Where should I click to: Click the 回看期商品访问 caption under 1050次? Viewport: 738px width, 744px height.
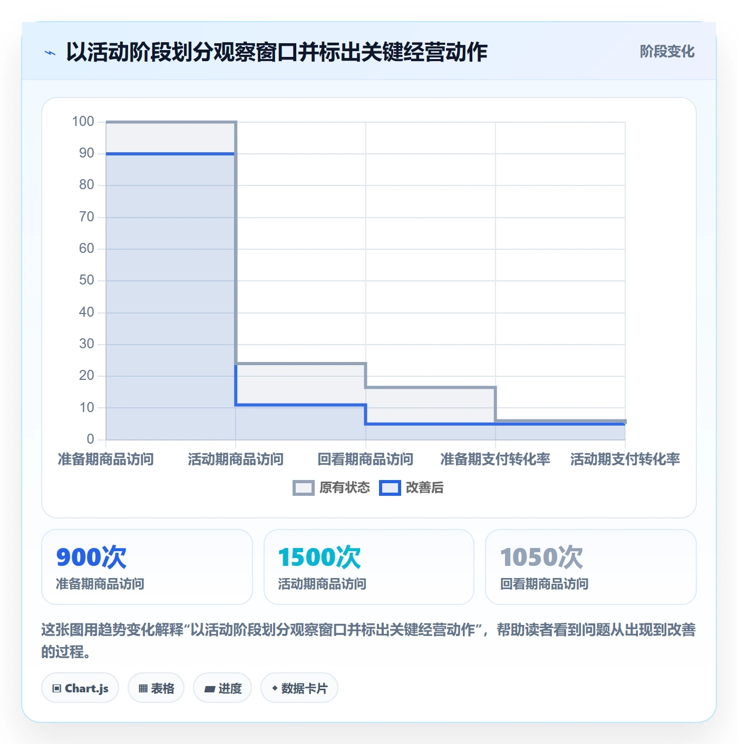544,584
